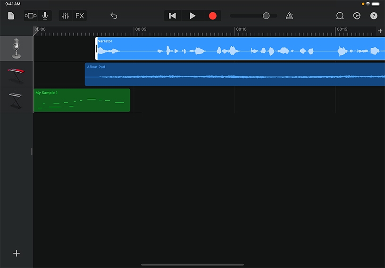Viewport: 385px width, 268px height.
Task: Open the Loop Browser
Action: (340, 16)
